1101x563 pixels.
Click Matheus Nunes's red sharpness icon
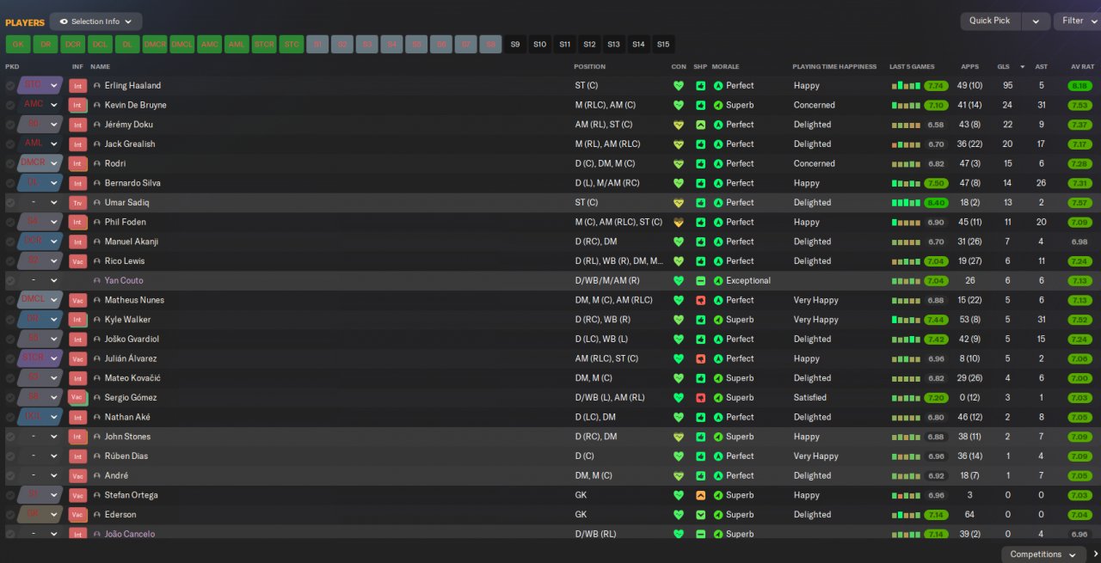coord(700,300)
